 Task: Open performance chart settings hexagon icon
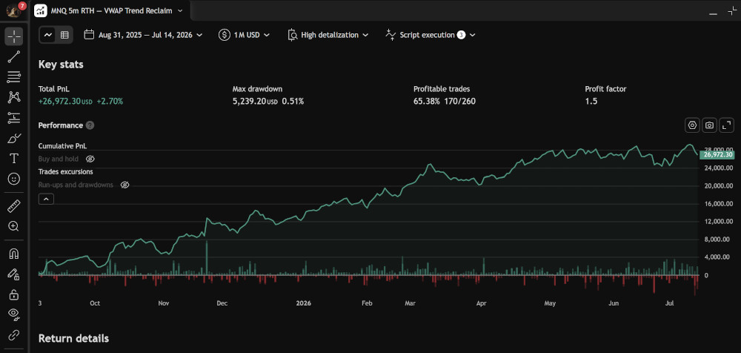click(692, 125)
